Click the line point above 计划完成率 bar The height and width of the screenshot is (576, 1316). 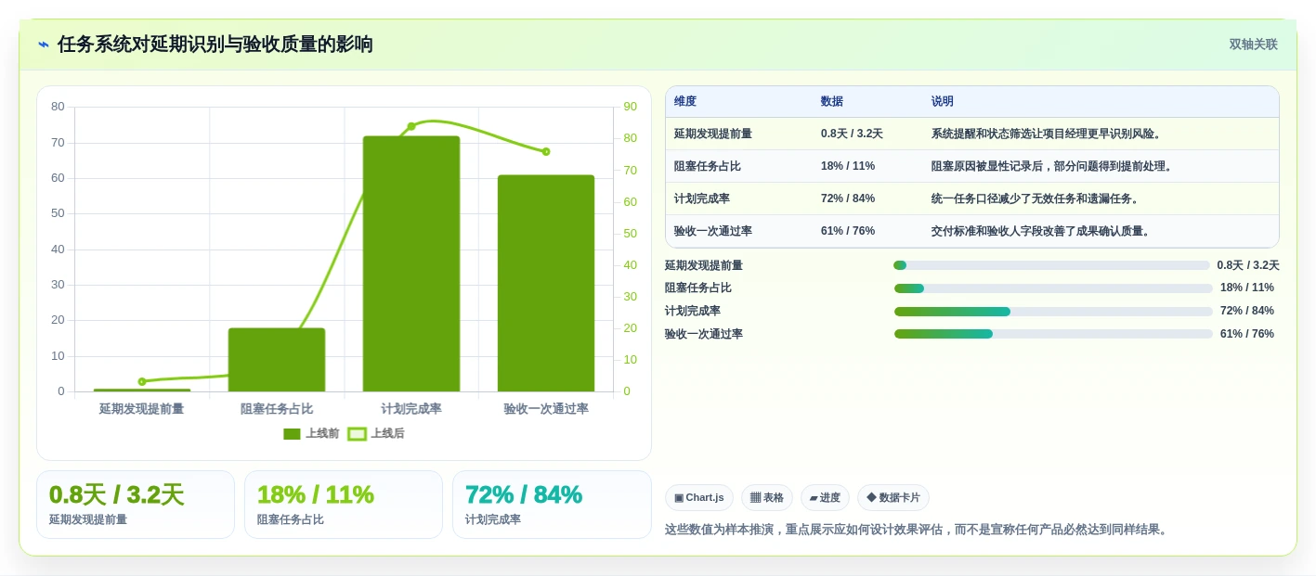[x=411, y=126]
